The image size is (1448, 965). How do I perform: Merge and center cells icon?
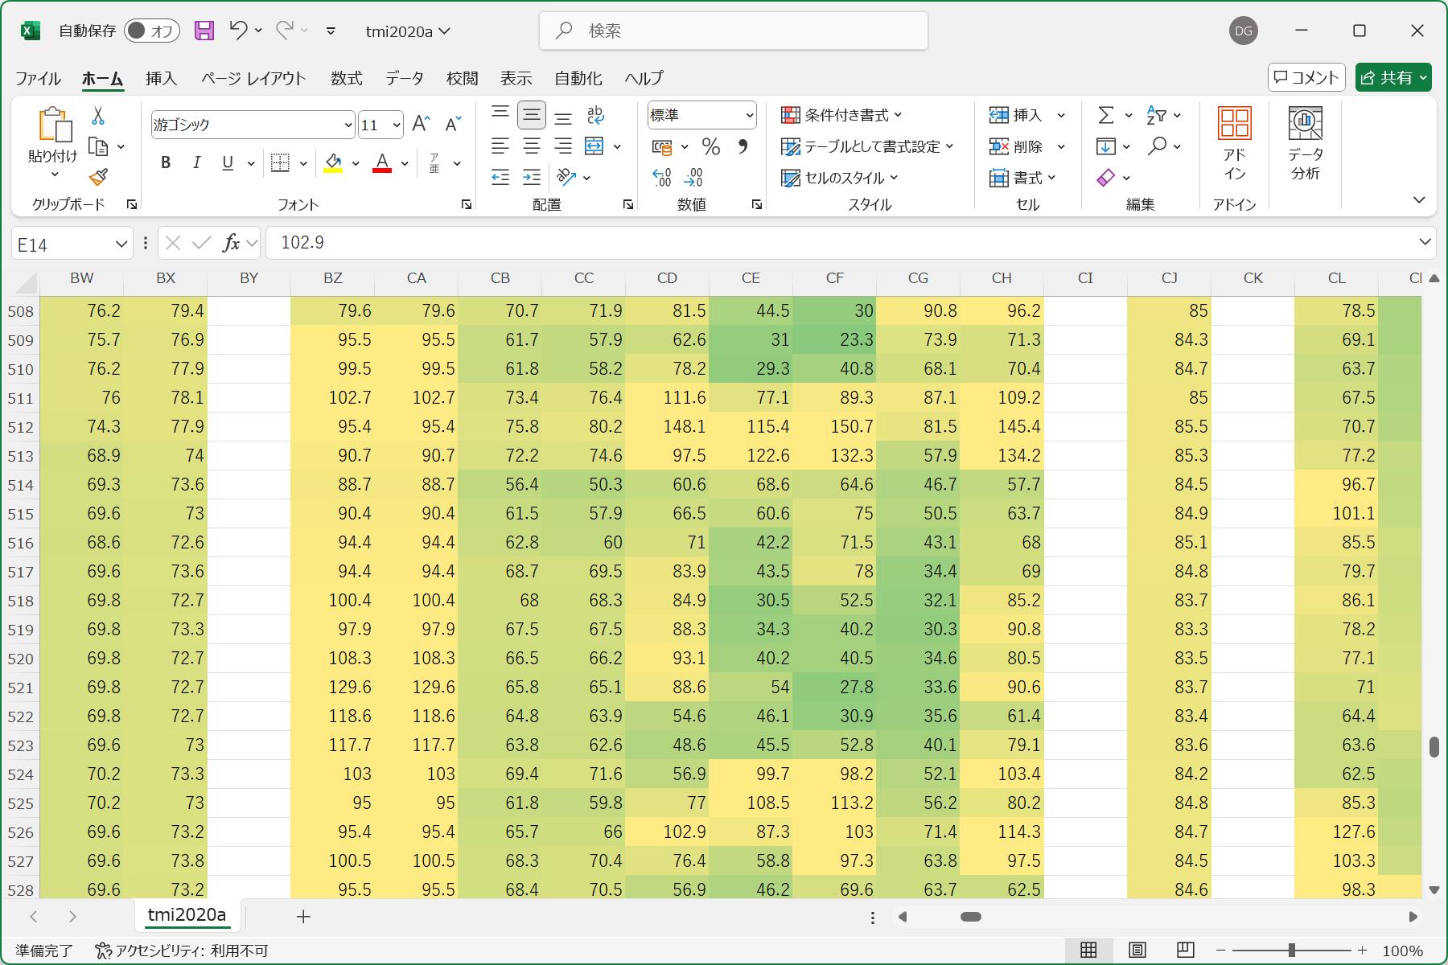594,146
